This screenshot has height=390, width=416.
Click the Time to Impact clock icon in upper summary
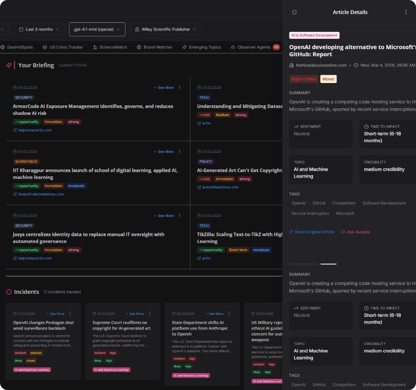tap(366, 126)
